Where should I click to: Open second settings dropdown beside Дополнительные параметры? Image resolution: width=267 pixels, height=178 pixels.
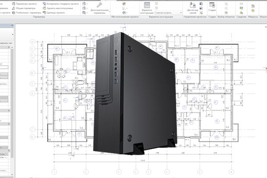(x=85, y=8)
